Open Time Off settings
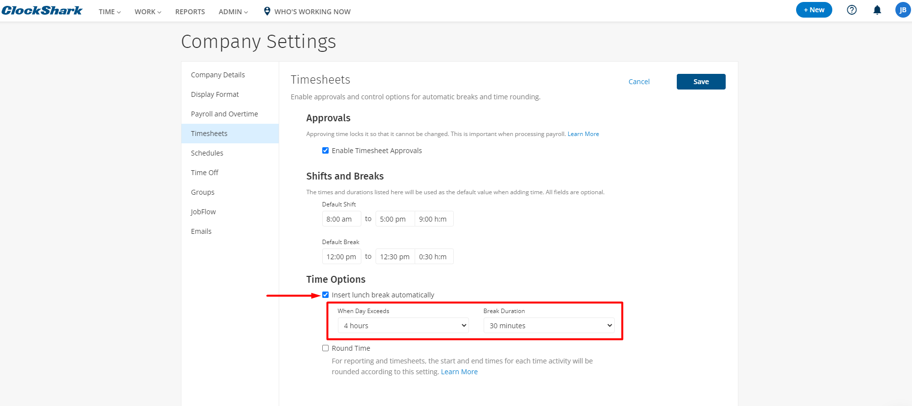Image resolution: width=912 pixels, height=406 pixels. coord(230,173)
